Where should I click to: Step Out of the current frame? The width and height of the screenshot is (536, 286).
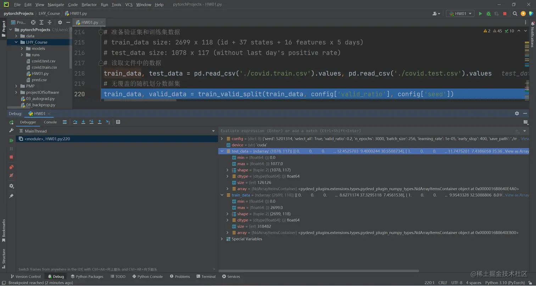100,122
